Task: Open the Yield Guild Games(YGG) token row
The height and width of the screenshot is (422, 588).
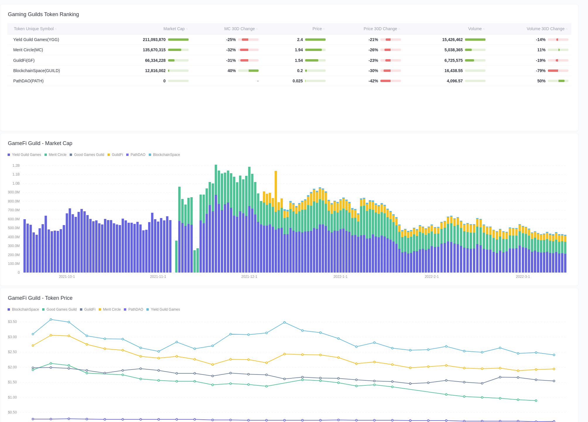Action: click(x=36, y=40)
